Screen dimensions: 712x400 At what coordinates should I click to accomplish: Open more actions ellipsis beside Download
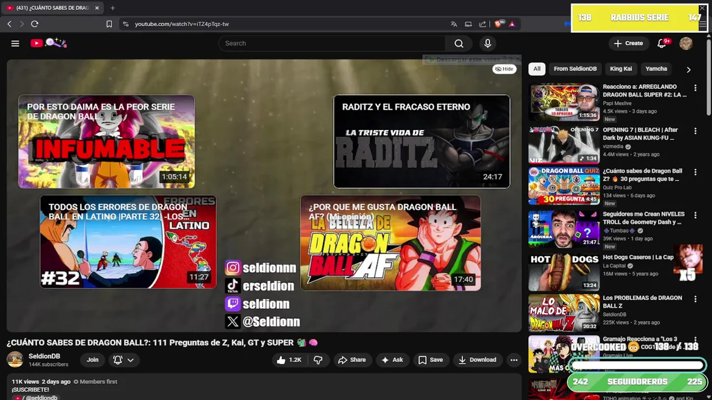click(514, 360)
